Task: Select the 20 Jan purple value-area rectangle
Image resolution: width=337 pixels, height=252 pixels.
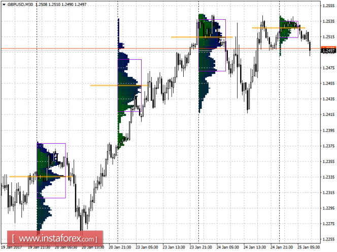Action: coord(129,86)
